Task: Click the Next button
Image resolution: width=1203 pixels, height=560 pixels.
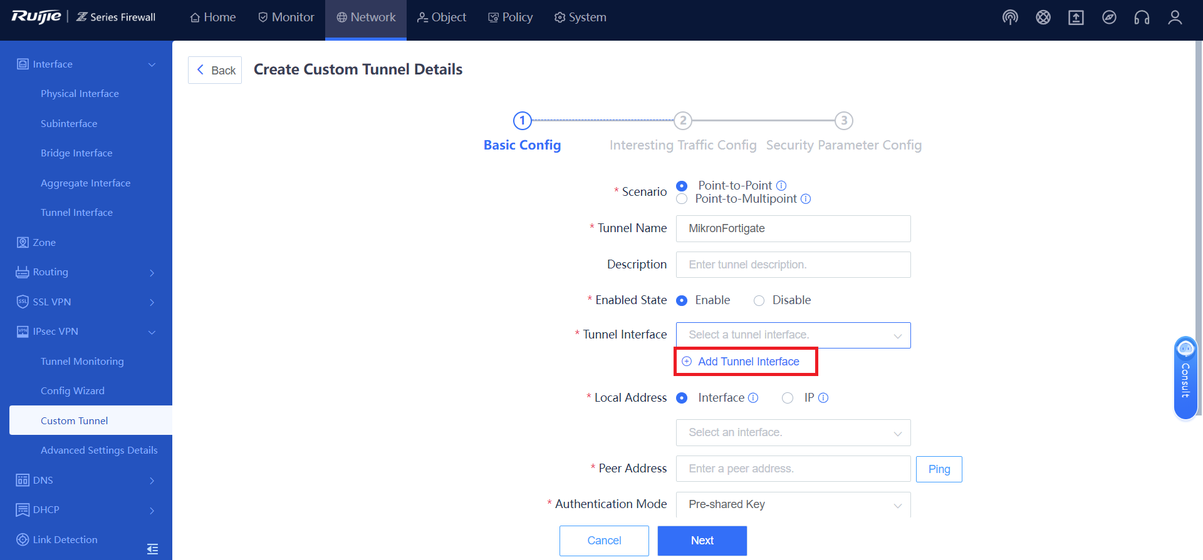Action: point(702,541)
